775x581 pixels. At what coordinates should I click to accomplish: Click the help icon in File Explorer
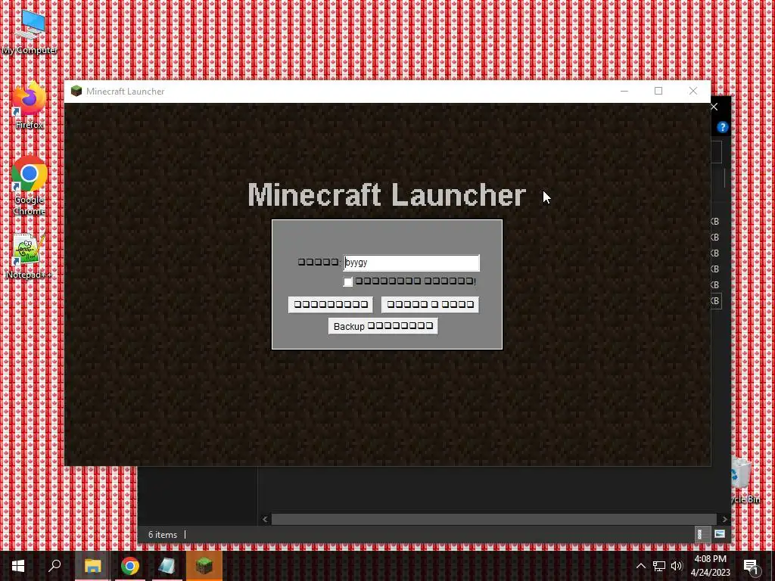pyautogui.click(x=723, y=127)
